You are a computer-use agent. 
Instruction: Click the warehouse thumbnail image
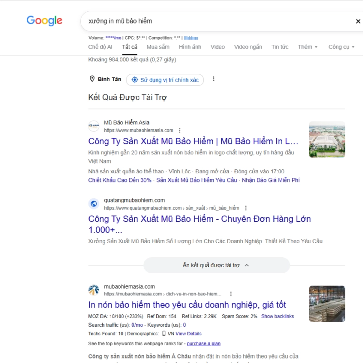327,304
